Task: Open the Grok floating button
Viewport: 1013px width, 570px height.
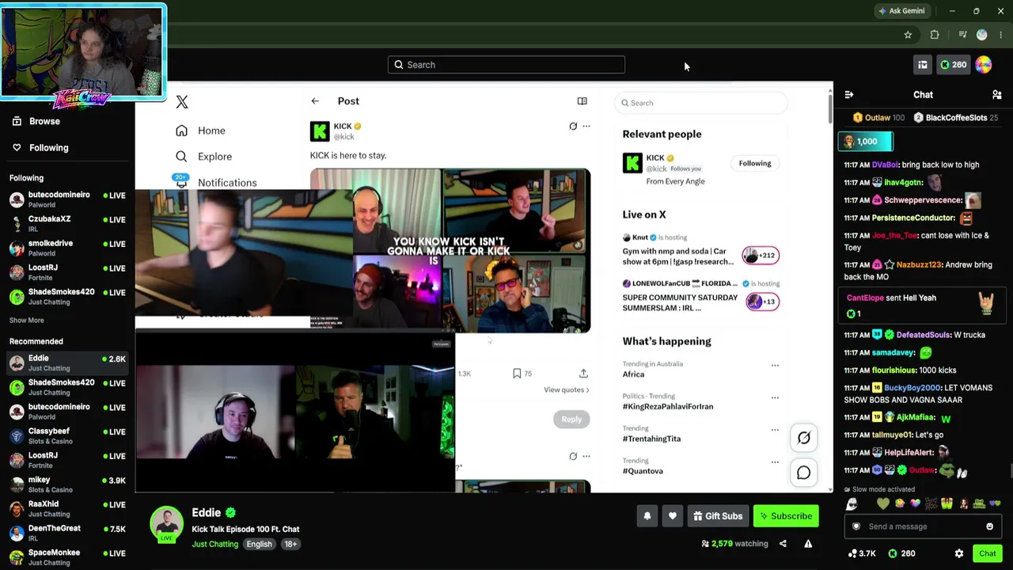Action: 804,438
